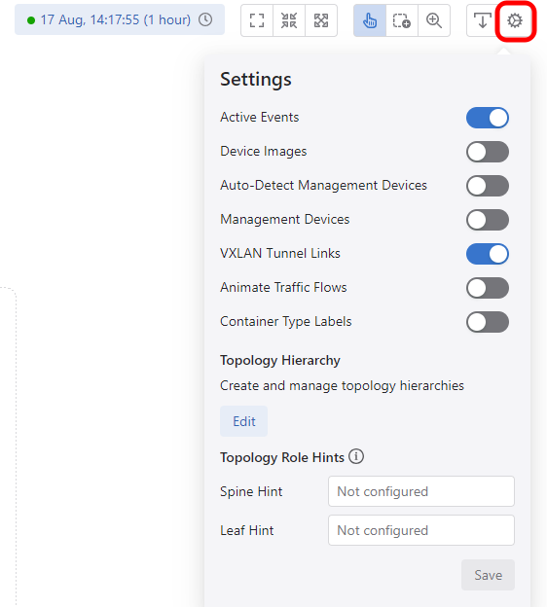
Task: Select the box selection add tool
Action: pyautogui.click(x=402, y=20)
